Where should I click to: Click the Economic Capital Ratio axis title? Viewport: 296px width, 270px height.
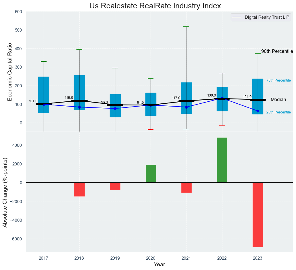click(x=9, y=72)
